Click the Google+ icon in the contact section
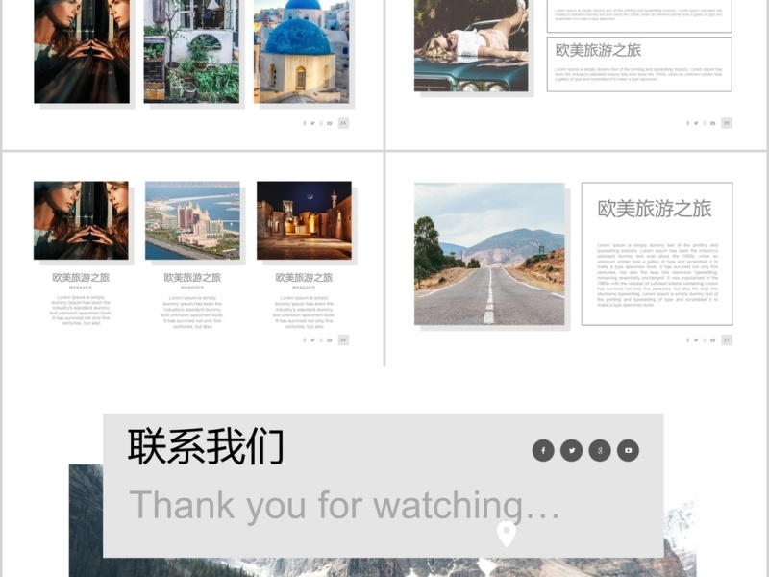This screenshot has height=577, width=769. click(x=600, y=450)
